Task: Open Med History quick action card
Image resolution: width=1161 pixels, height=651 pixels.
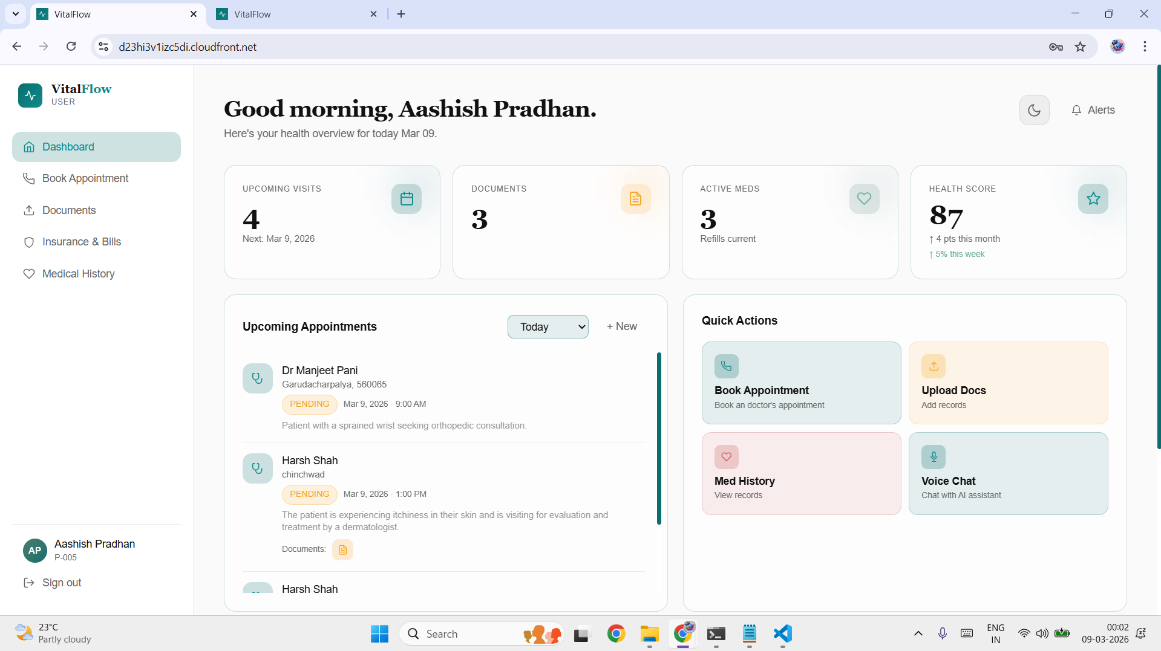Action: pos(801,473)
